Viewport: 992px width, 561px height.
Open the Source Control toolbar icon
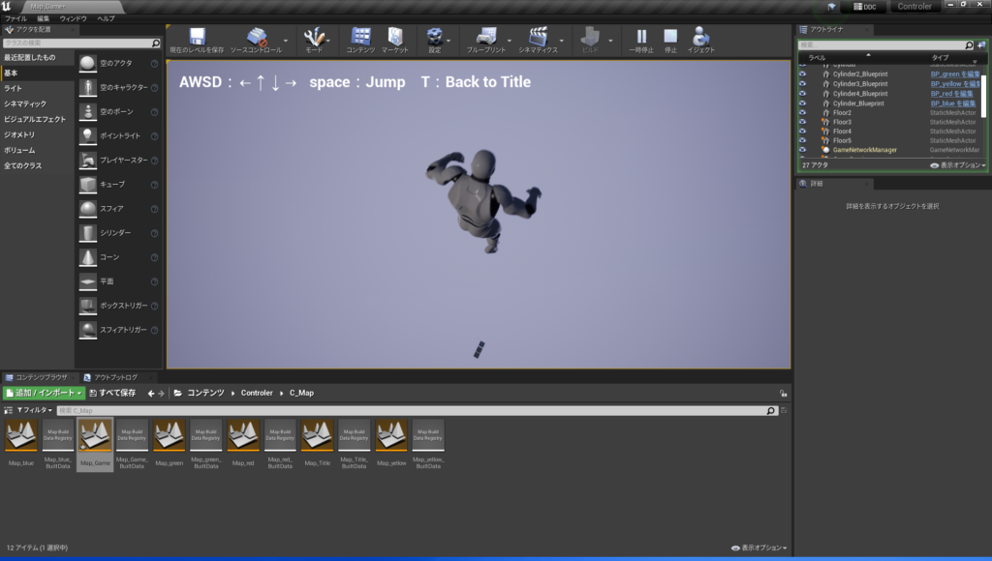coord(256,39)
